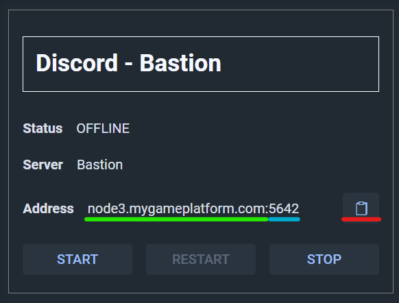Click the Address field label
The width and height of the screenshot is (399, 303).
click(x=49, y=208)
